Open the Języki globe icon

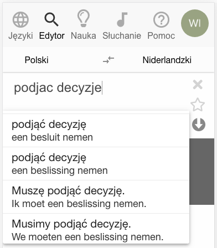(x=20, y=19)
